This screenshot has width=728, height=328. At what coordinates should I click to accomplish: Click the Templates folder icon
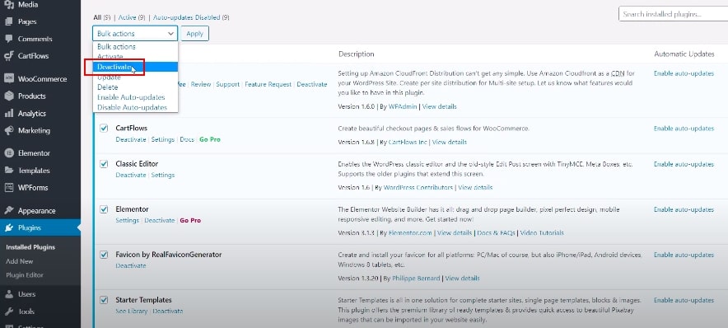(9, 171)
